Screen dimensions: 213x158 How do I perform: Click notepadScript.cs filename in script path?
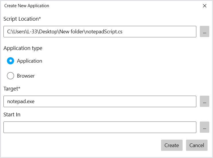[104, 32]
